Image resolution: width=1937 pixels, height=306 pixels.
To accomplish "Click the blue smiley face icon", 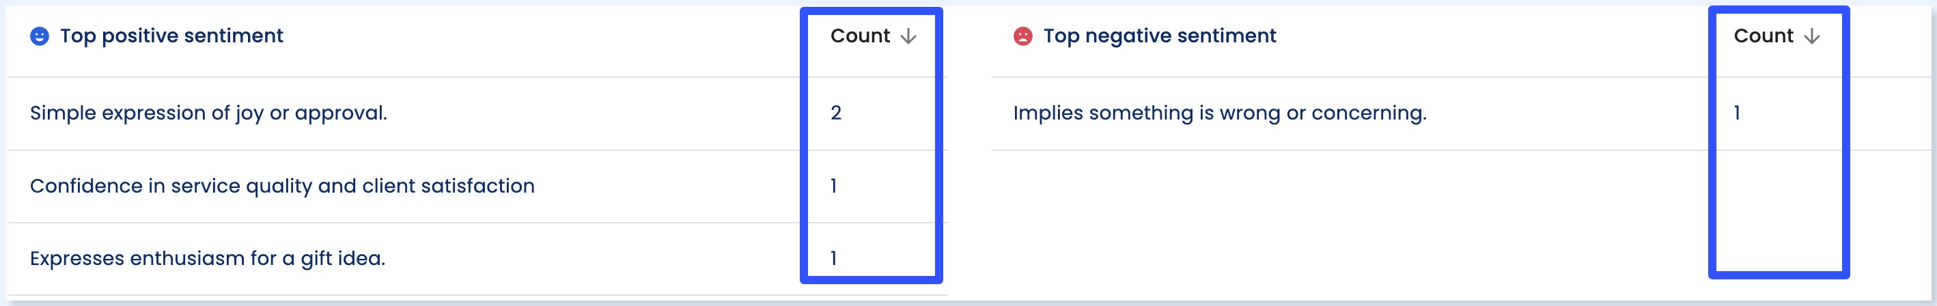I will 39,36.
